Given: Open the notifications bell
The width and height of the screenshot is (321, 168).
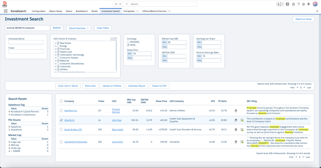Looking at the screenshot, I should 308,4.
